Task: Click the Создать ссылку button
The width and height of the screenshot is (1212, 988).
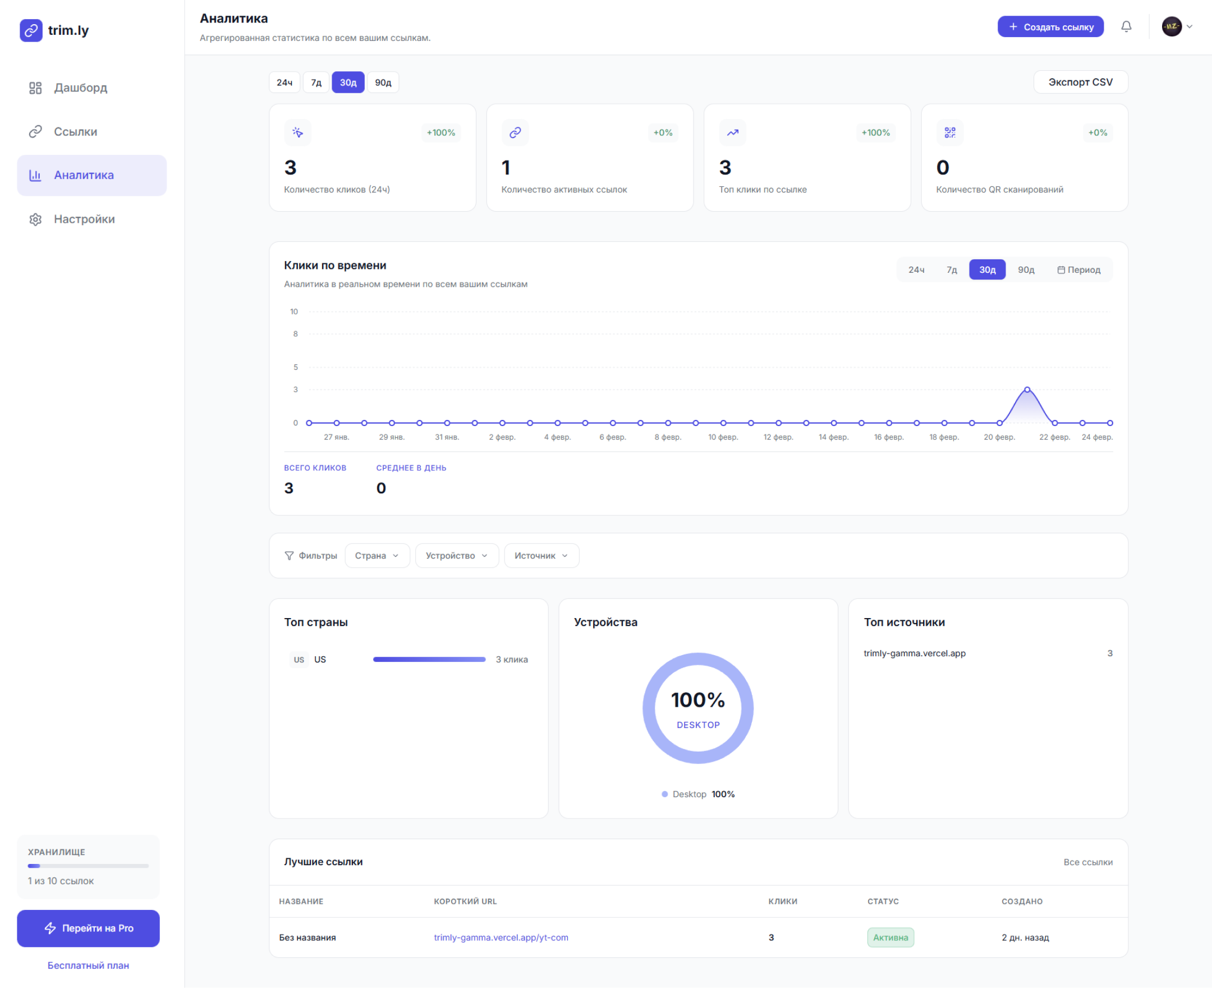Action: (x=1050, y=26)
